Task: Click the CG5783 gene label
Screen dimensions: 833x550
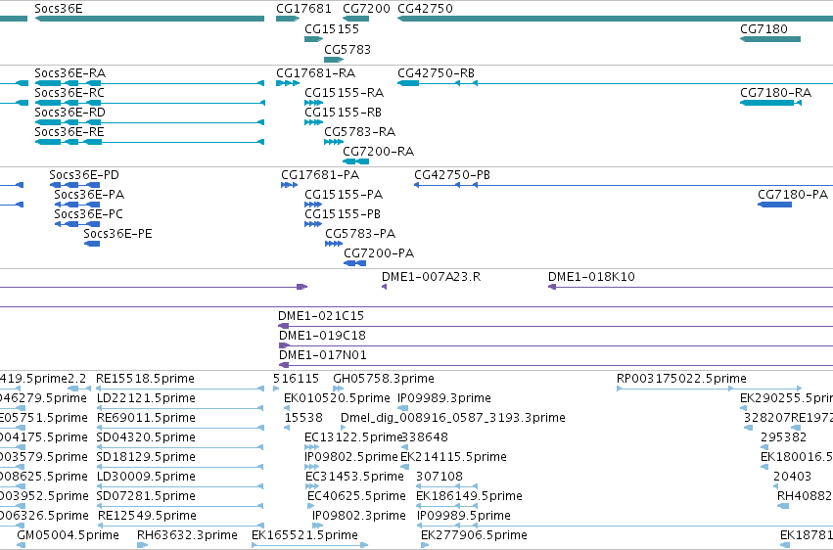Action: (347, 49)
